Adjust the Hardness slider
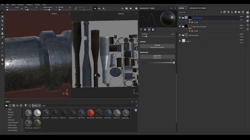Screen dimensions: 250x140 point(158,36)
